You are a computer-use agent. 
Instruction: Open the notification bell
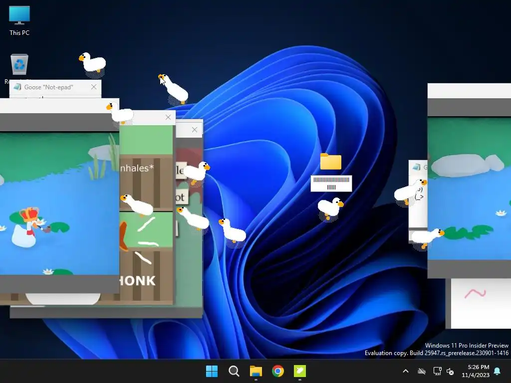click(498, 371)
